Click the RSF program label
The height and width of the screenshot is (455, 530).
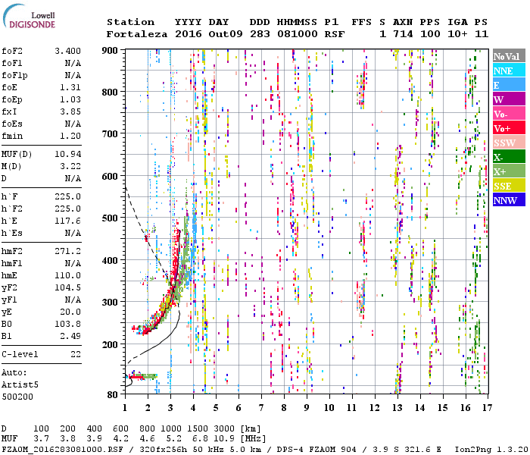tap(335, 34)
